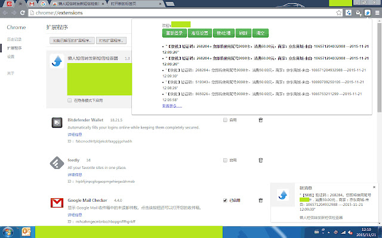
Task: Switch to the Google pinned tab
Action: 43,4
